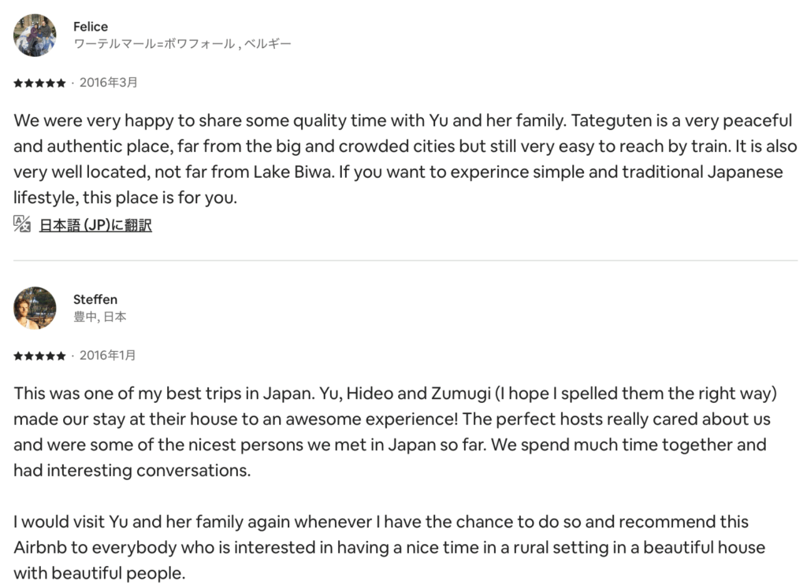
Task: Click the last star in Steffen's rating
Action: coord(61,356)
